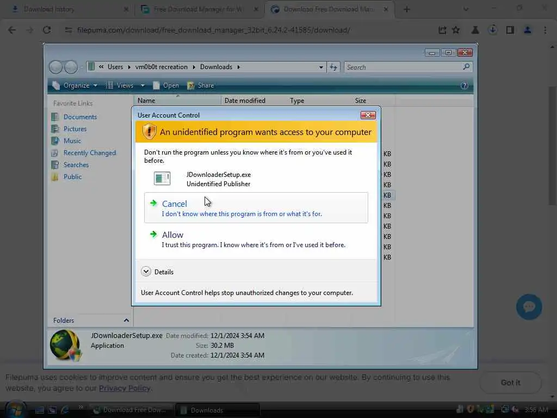Screen dimensions: 557x418
Task: Click Share in the Explorer toolbar
Action: 201,85
